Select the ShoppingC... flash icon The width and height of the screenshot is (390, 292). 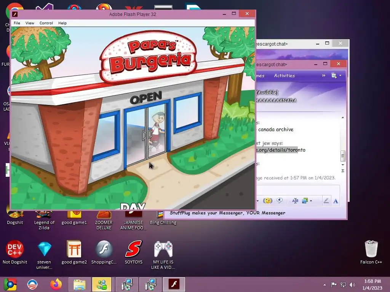104,252
